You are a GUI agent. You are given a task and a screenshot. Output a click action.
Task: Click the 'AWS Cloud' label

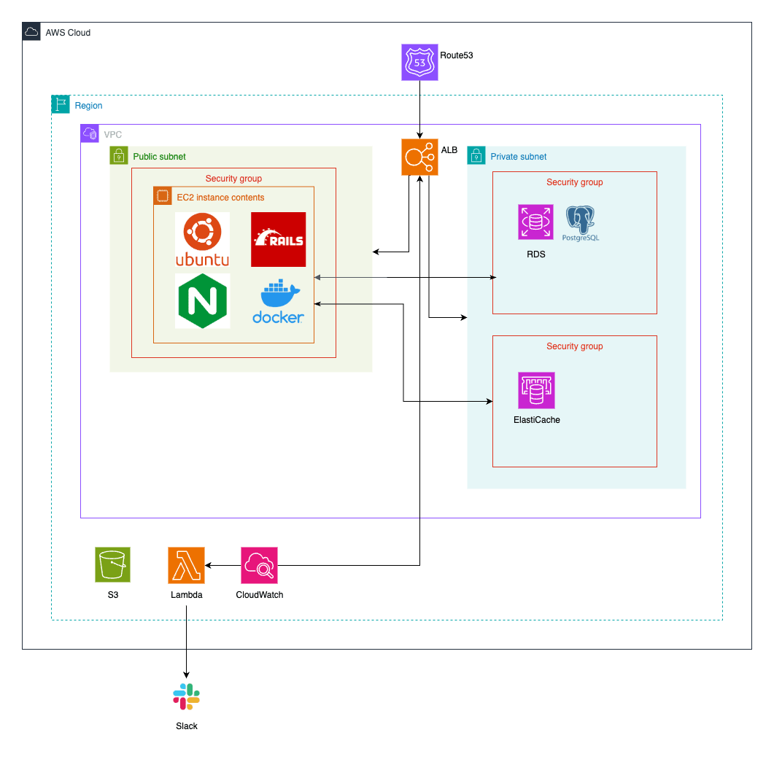click(x=68, y=33)
